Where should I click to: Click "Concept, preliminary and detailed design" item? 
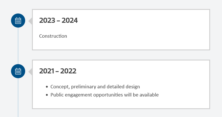[95, 87]
